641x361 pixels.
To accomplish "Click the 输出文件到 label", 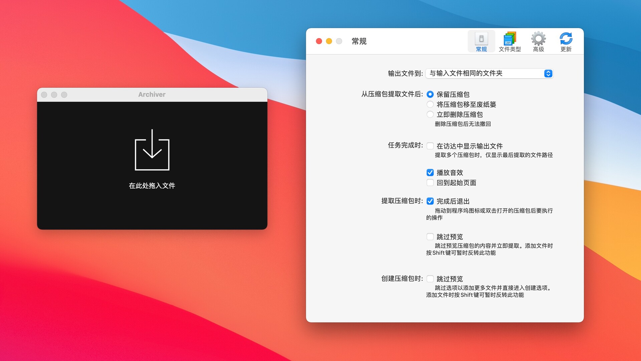I will [x=405, y=74].
